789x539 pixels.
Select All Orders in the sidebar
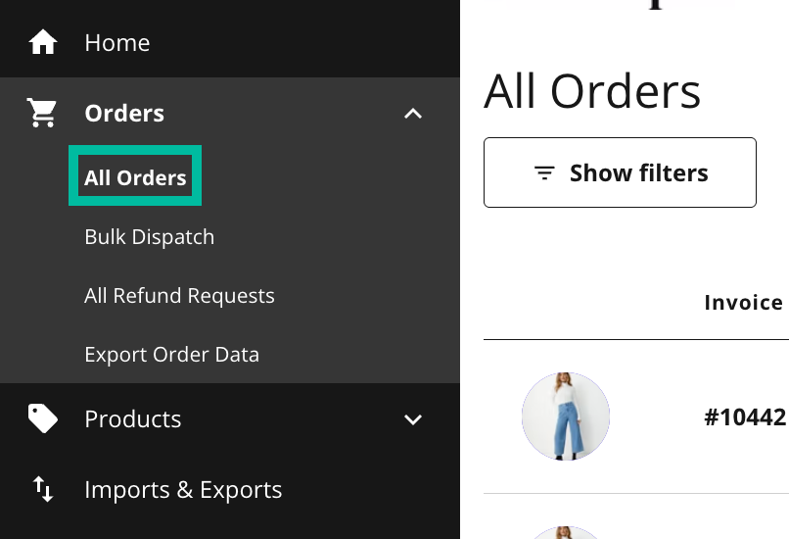pyautogui.click(x=135, y=177)
